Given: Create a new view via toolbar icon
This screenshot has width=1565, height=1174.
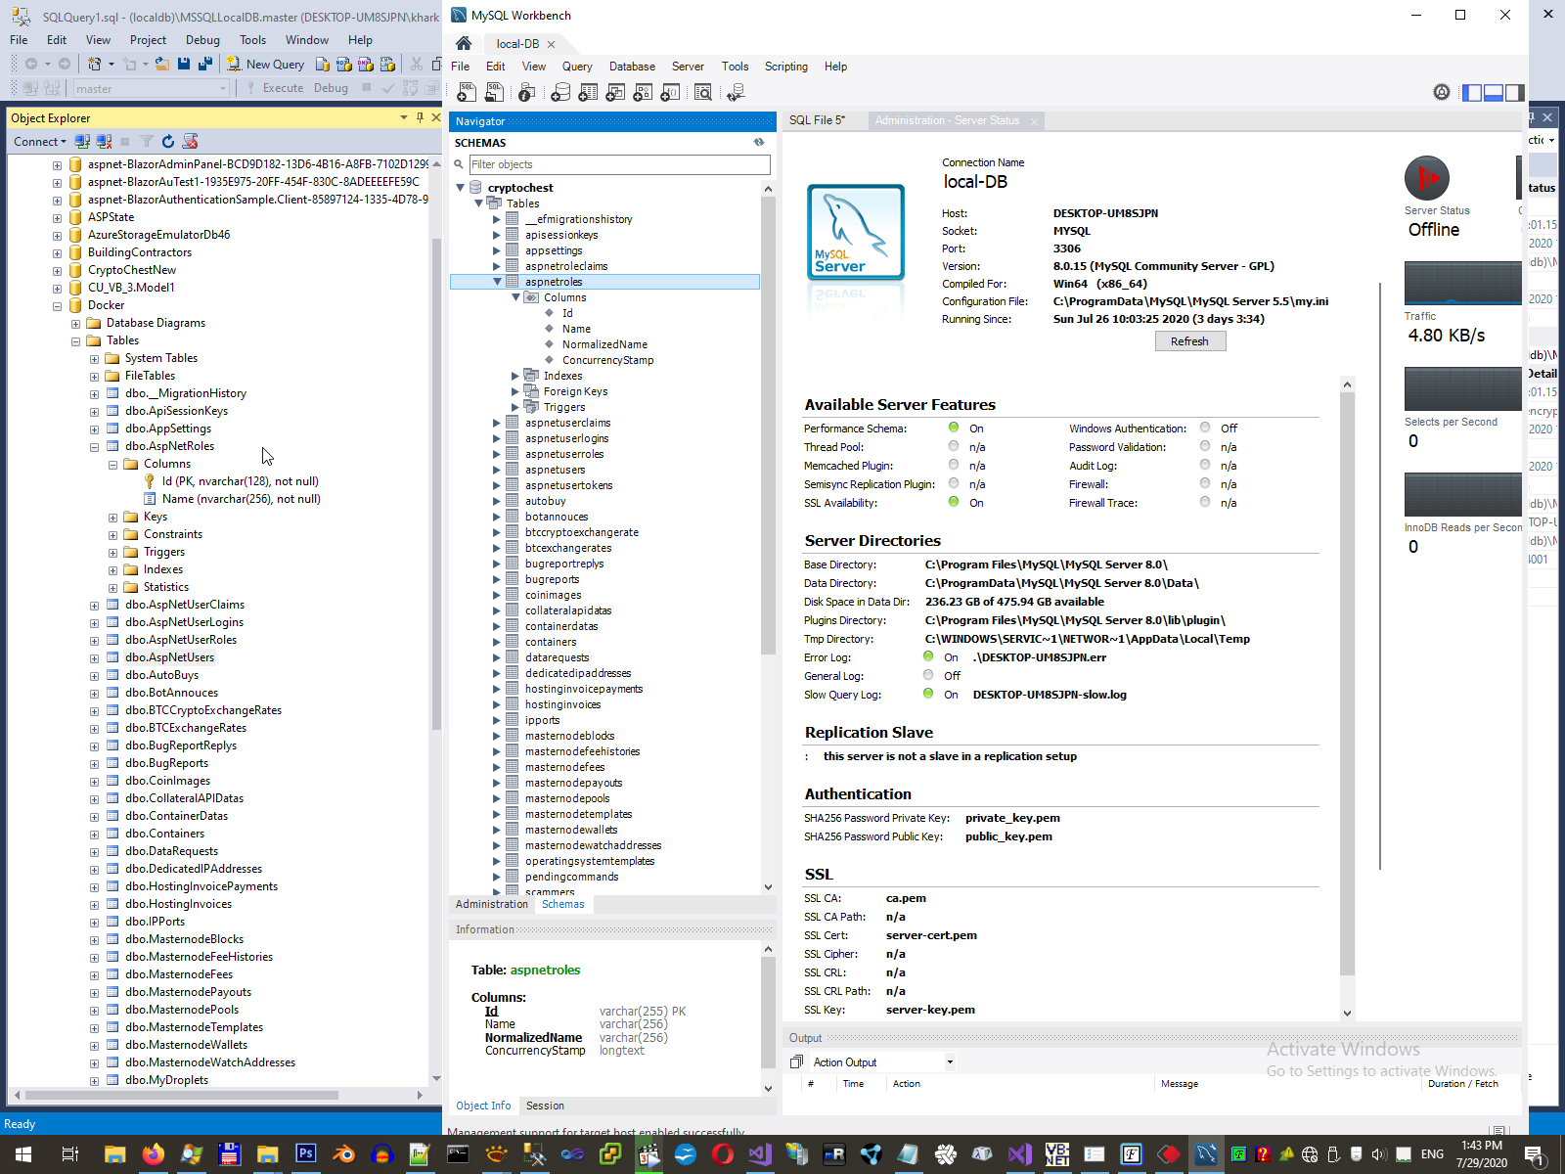Looking at the screenshot, I should click(x=615, y=92).
